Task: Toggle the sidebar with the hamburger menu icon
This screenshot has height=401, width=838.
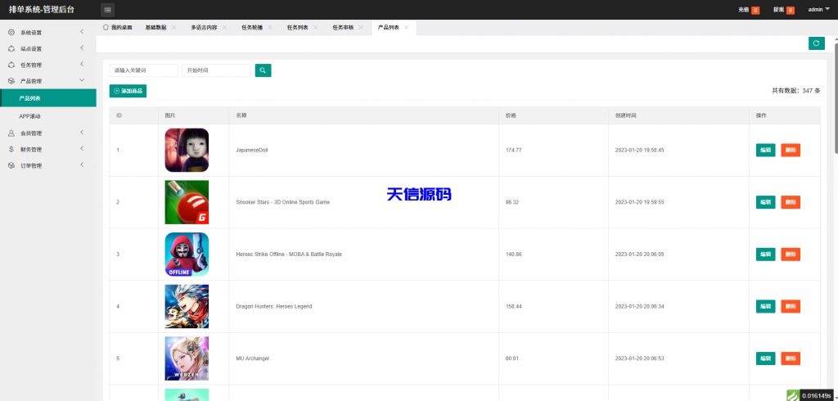Action: 108,10
